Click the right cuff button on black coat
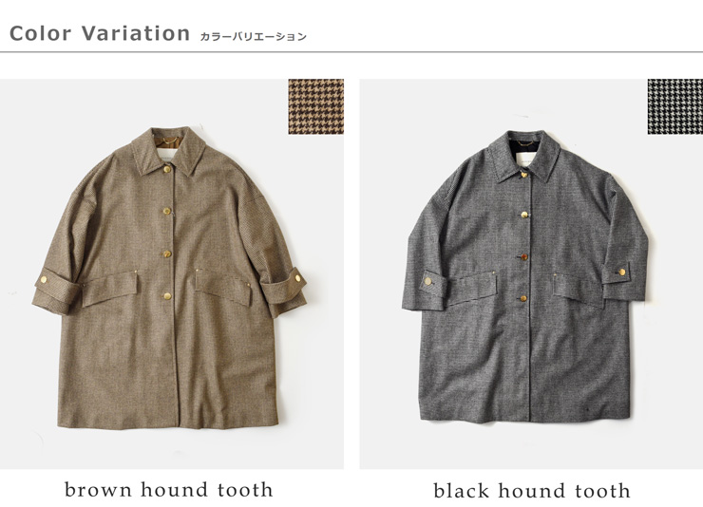The height and width of the screenshot is (507, 703). pyautogui.click(x=622, y=272)
